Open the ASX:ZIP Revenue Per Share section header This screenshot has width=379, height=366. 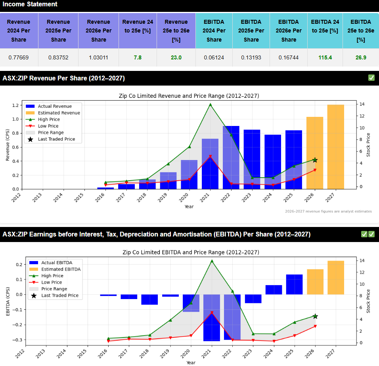[64, 78]
